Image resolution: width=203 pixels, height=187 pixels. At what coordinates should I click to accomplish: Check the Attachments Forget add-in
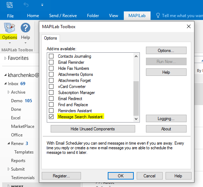51,80
